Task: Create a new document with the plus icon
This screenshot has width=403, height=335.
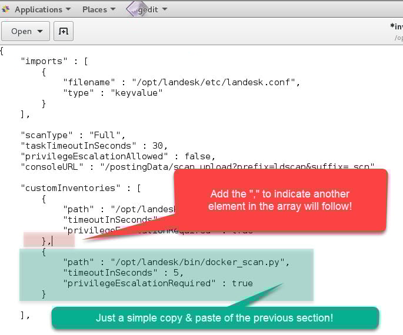Action: click(64, 31)
